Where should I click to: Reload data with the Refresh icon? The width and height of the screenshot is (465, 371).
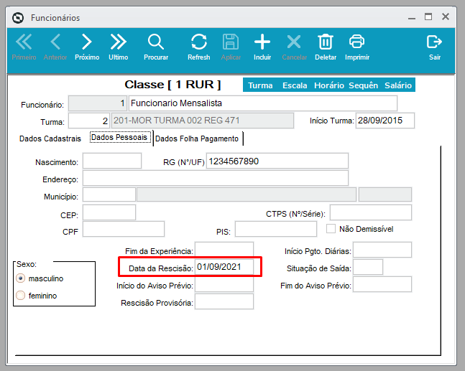coord(198,47)
